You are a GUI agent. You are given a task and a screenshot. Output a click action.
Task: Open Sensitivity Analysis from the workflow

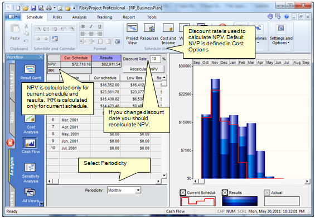(x=31, y=173)
